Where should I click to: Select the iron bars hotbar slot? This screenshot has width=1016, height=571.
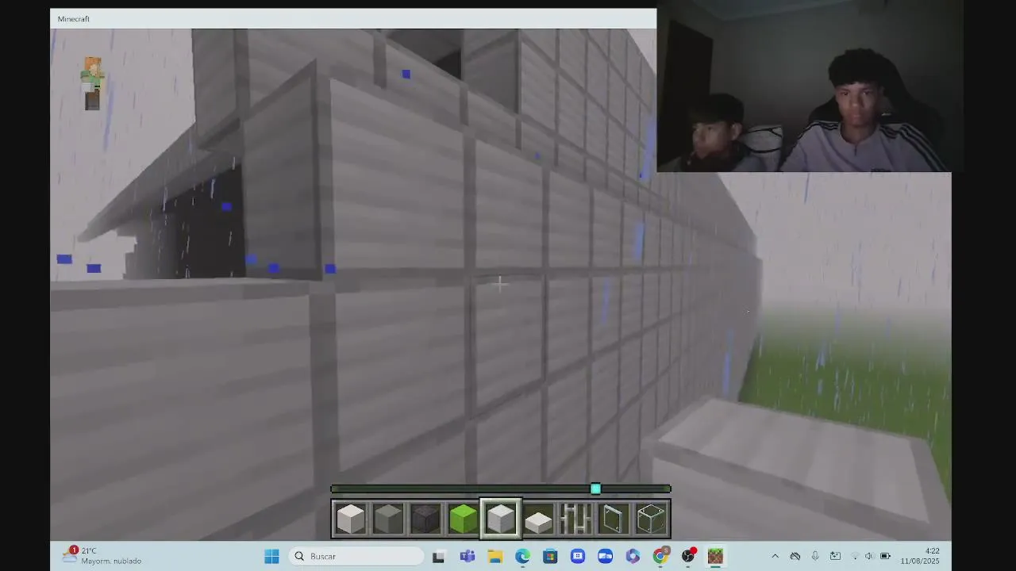click(575, 519)
